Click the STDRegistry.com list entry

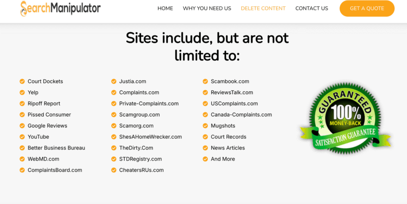click(x=140, y=159)
